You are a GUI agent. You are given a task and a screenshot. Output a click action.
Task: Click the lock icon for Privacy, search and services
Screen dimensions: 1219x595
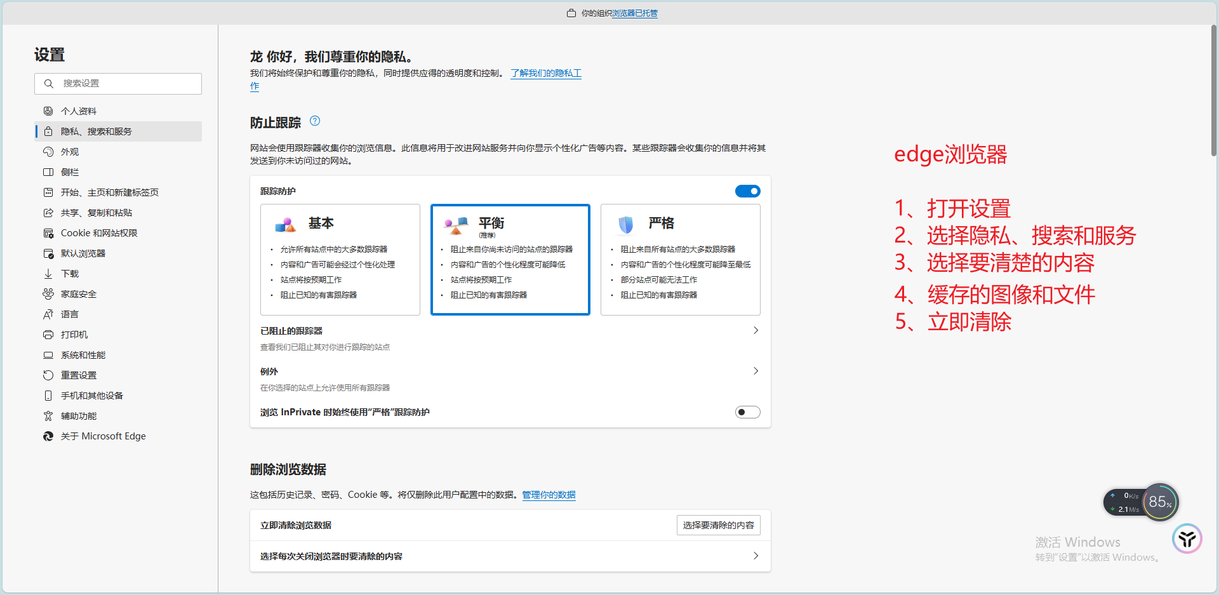pyautogui.click(x=48, y=131)
